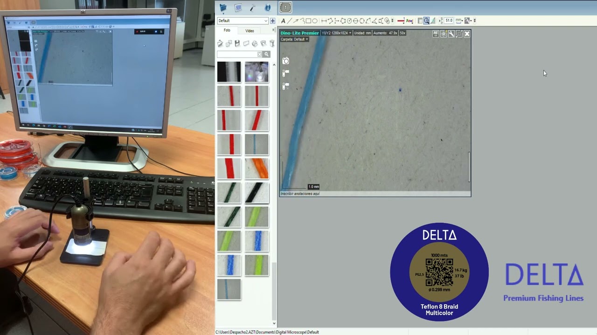Screen dimensions: 597x335
Task: Click the single window layout icon
Action: point(285,7)
